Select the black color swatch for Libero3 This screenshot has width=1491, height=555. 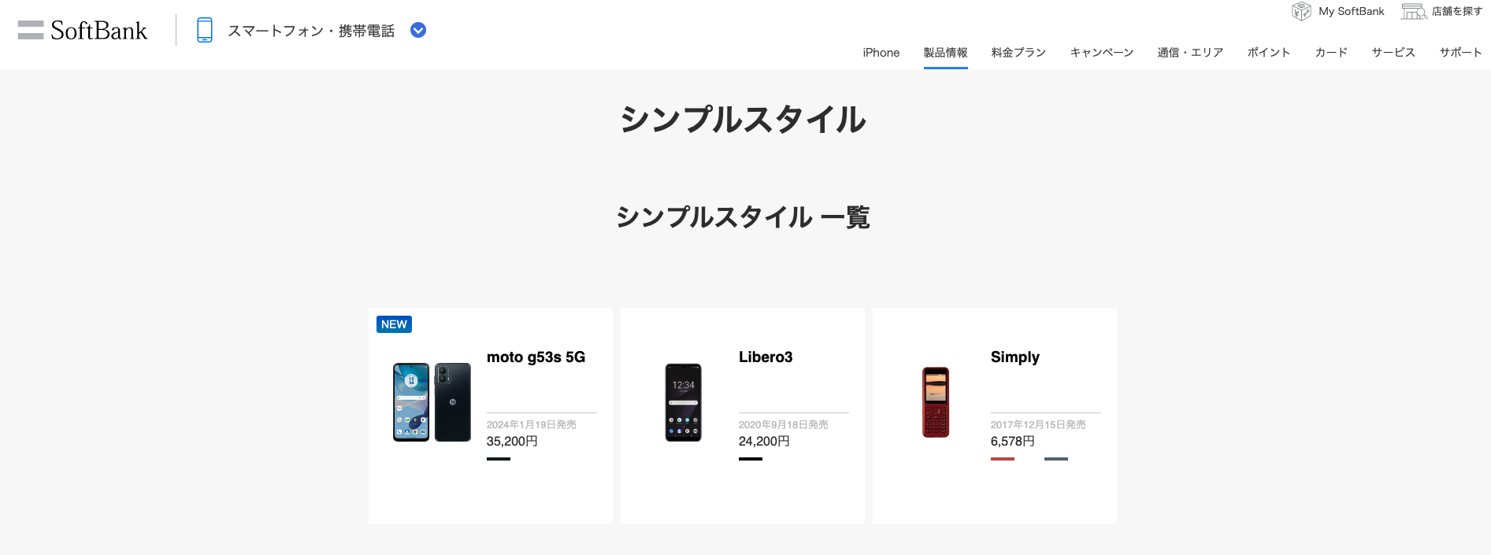click(x=751, y=459)
